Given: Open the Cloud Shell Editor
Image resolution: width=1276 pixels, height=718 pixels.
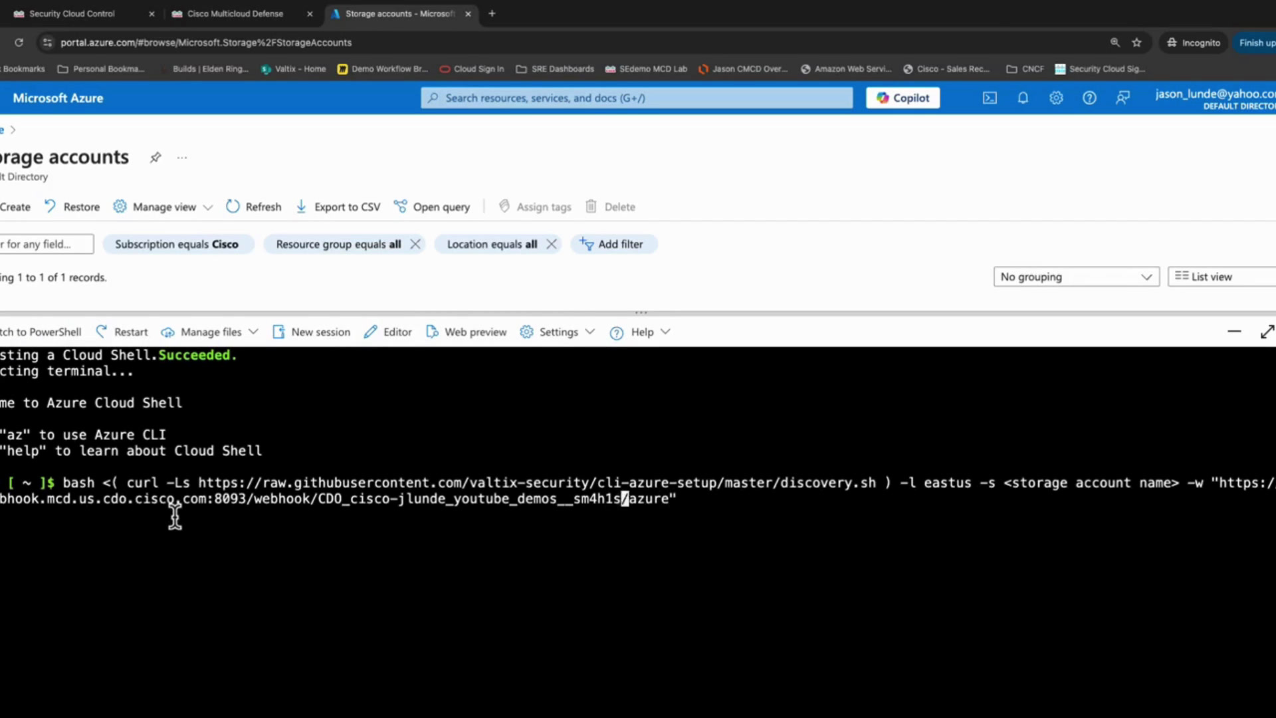Looking at the screenshot, I should click(x=388, y=332).
